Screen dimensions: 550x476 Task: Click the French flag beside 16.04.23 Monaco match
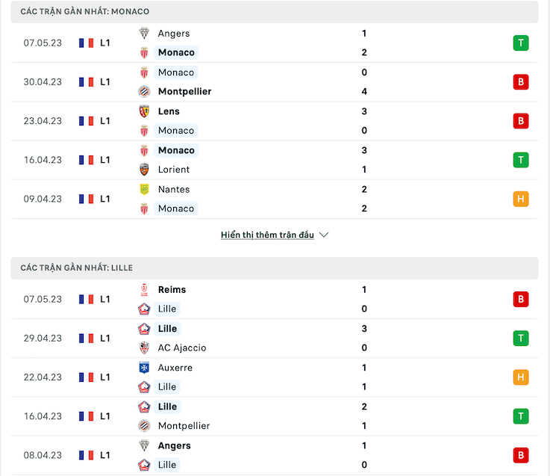coord(87,160)
